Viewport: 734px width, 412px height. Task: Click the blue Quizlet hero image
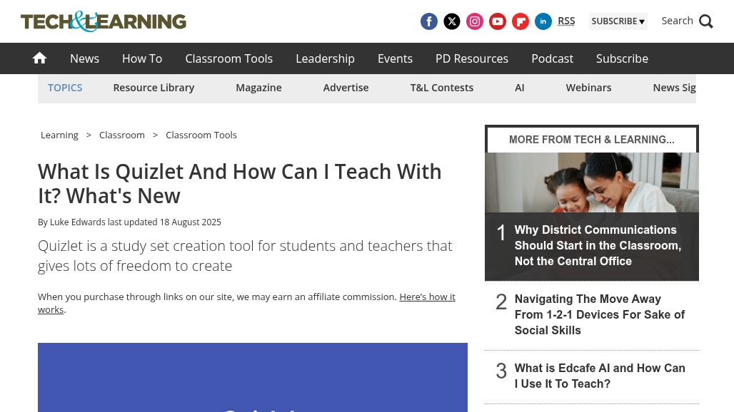click(x=253, y=378)
